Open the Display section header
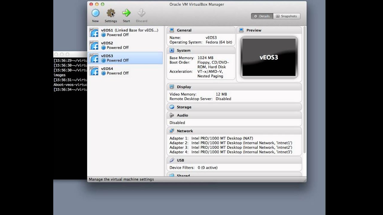This screenshot has width=383, height=215. pos(234,87)
